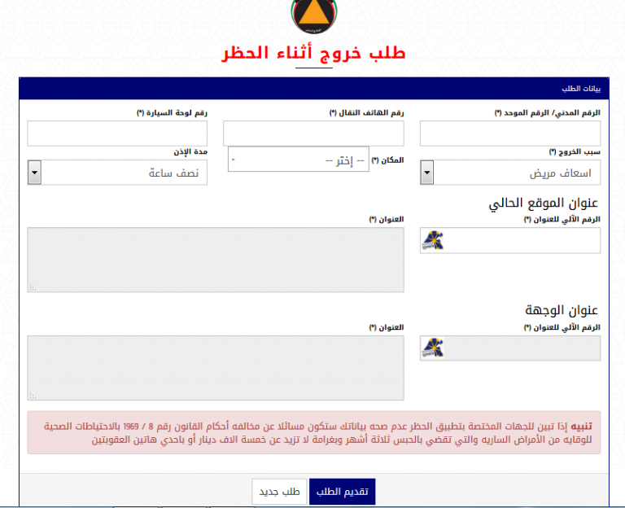Click the رقم الهاتف النقال label
The image size is (625, 508).
tap(367, 113)
